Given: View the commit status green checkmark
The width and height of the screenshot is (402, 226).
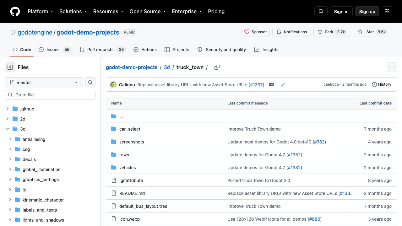Looking at the screenshot, I should (283, 84).
